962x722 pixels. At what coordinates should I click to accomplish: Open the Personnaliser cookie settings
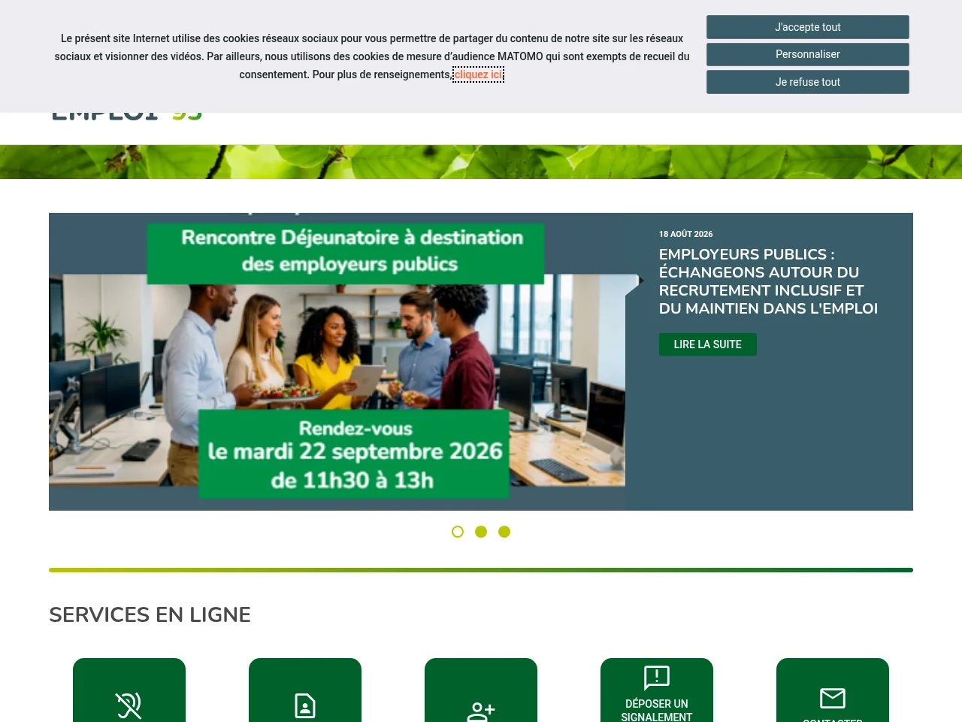[x=808, y=54]
